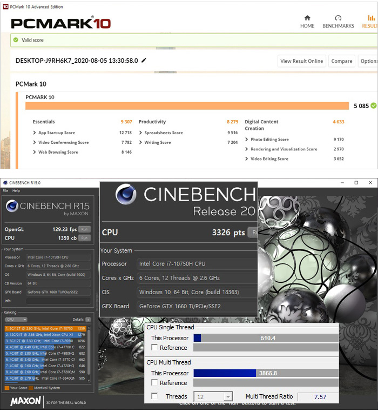Open the File menu in Cinebench R15
The height and width of the screenshot is (411, 378).
(x=5, y=191)
